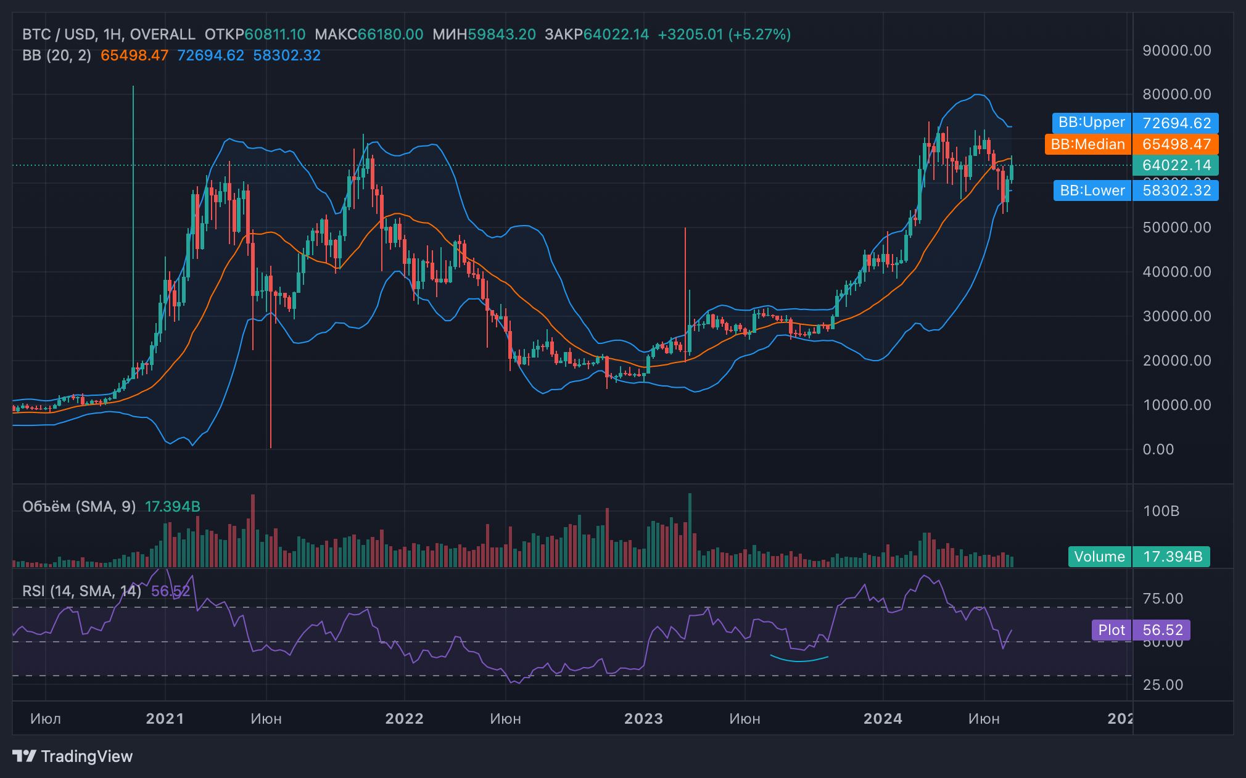The image size is (1246, 778).
Task: Click the high price value 66180.00
Action: pos(390,35)
